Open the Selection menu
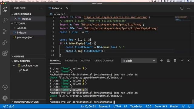 point(22,1)
